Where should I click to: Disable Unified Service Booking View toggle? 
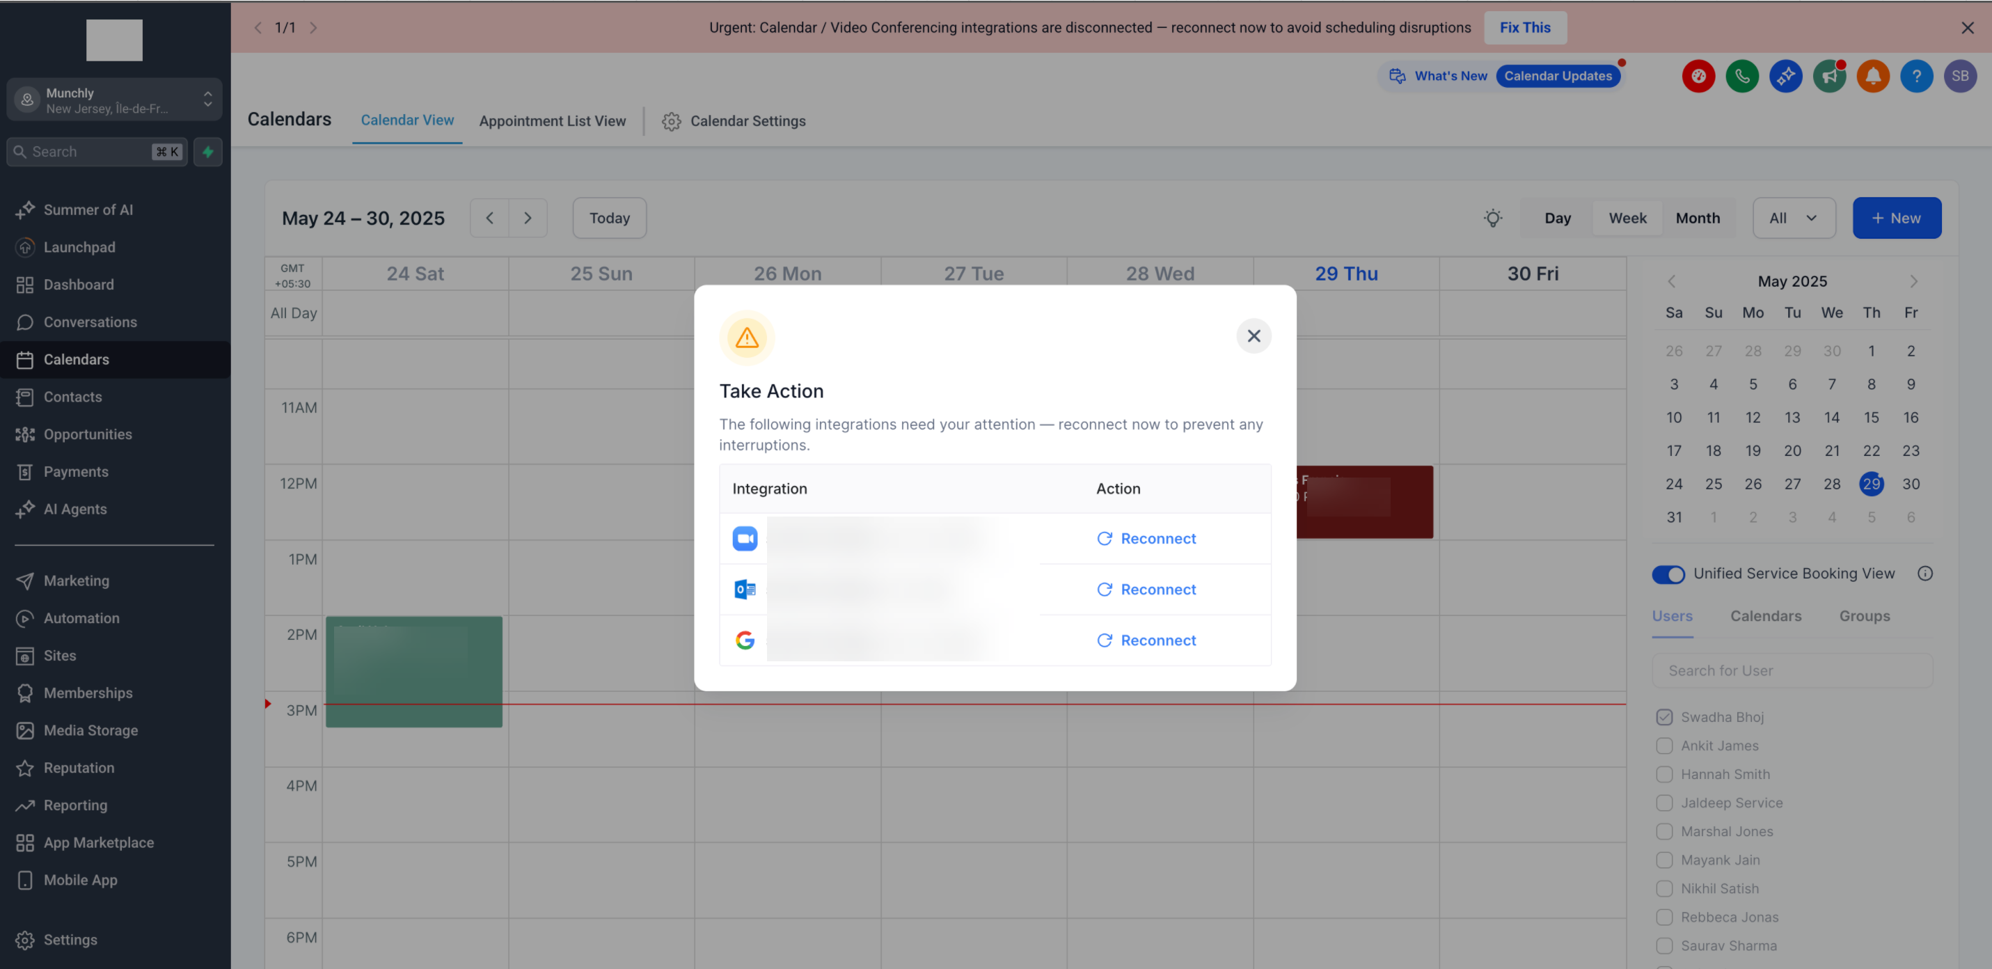tap(1668, 574)
